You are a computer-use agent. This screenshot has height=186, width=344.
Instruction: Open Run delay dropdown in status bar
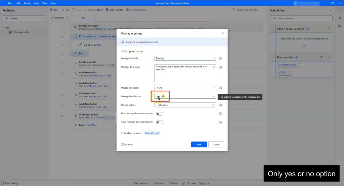(x=209, y=183)
